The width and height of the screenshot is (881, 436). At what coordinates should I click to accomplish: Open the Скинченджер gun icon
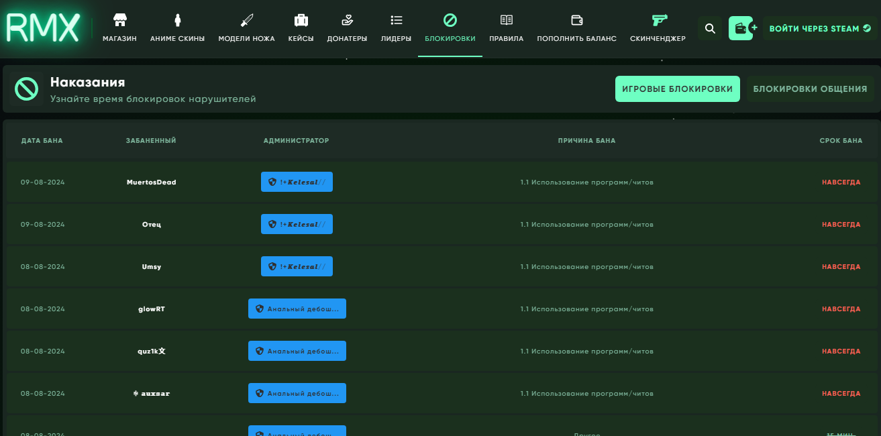pyautogui.click(x=658, y=20)
